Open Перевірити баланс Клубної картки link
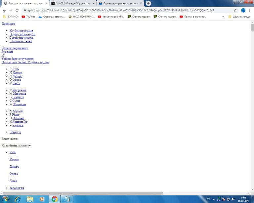Screen dimensions: 254x203 click(x=25, y=62)
